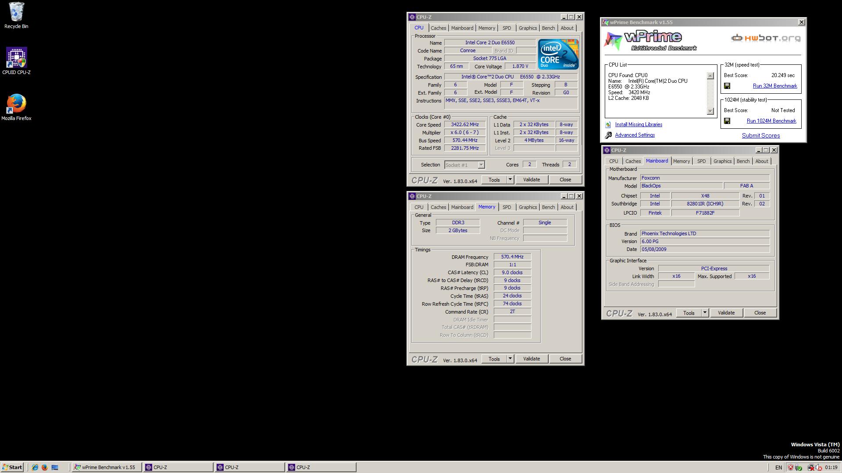Click the hwbot.org logo in wPrime
This screenshot has width=842, height=473.
(766, 38)
